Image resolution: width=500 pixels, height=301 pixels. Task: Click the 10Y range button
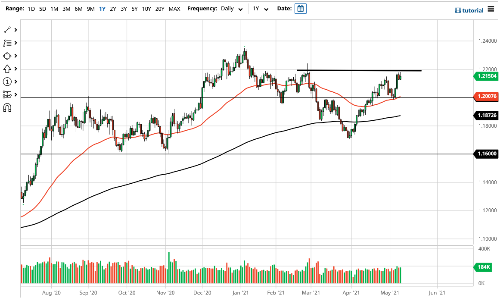tap(146, 9)
